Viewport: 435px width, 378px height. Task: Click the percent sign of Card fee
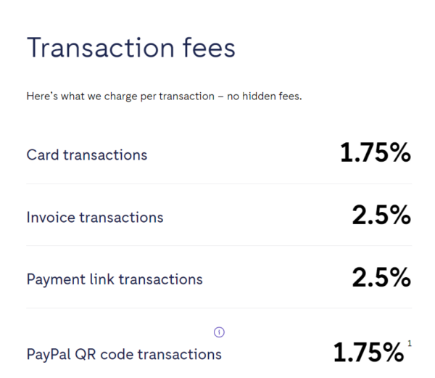tap(397, 153)
